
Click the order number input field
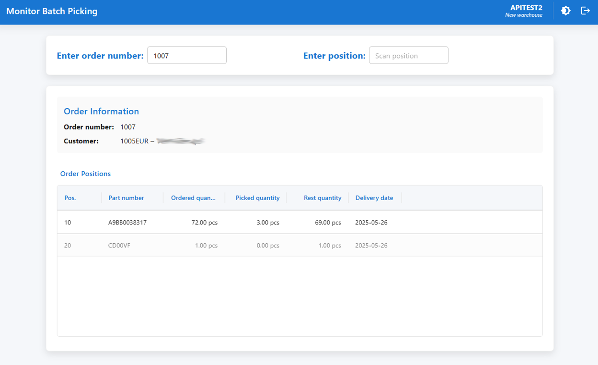(186, 56)
